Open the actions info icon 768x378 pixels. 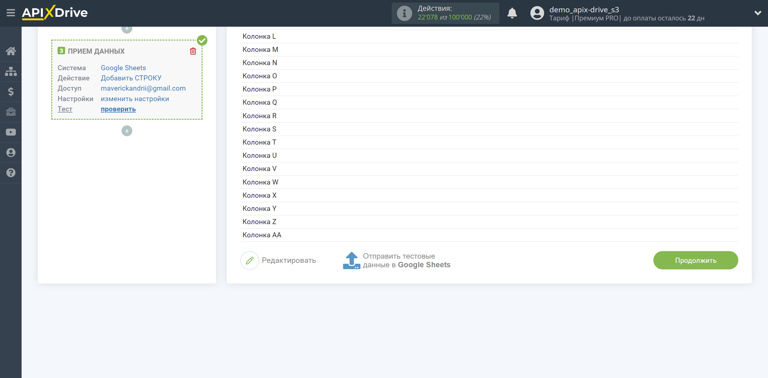404,13
